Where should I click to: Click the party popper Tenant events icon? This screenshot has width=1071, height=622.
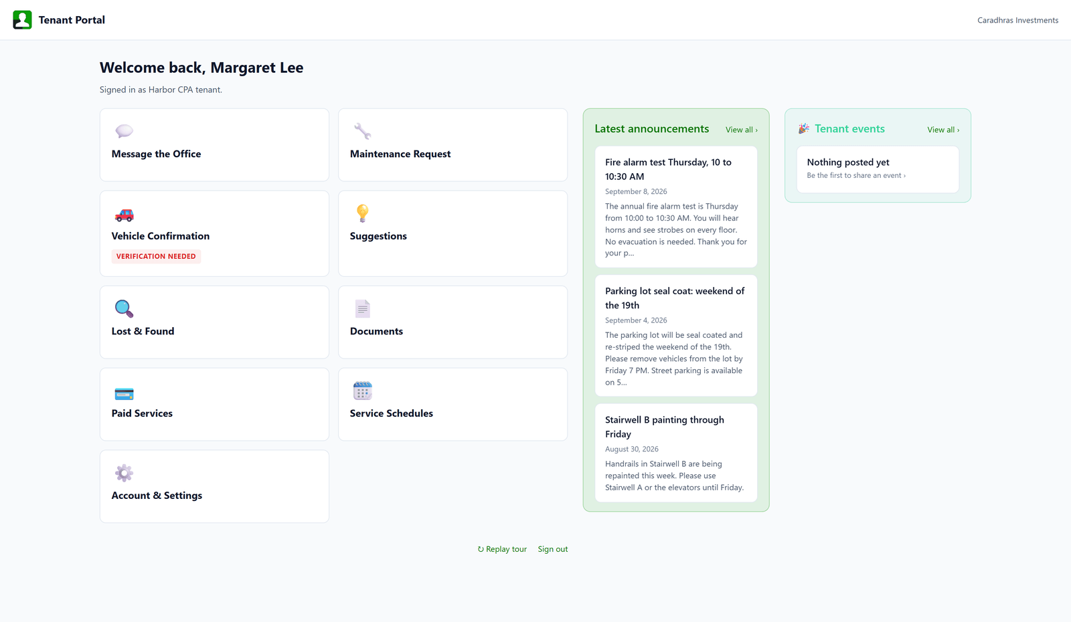pyautogui.click(x=804, y=128)
